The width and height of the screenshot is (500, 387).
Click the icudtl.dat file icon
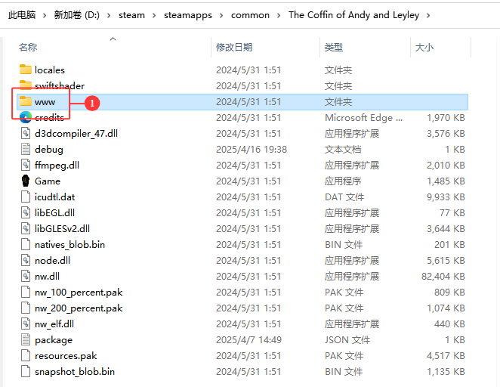(x=26, y=197)
